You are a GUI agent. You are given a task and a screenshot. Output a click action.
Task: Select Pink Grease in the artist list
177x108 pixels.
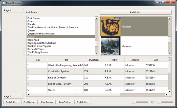coord(61,18)
